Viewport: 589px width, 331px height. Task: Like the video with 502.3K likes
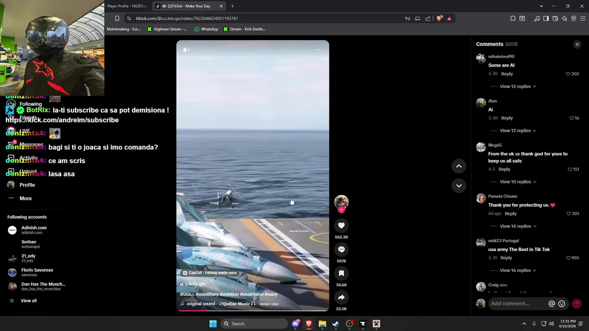[341, 225]
